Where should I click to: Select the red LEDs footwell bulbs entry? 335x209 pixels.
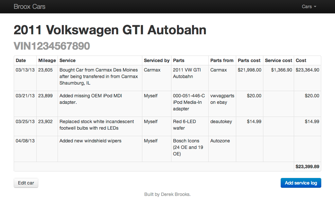[x=97, y=125]
